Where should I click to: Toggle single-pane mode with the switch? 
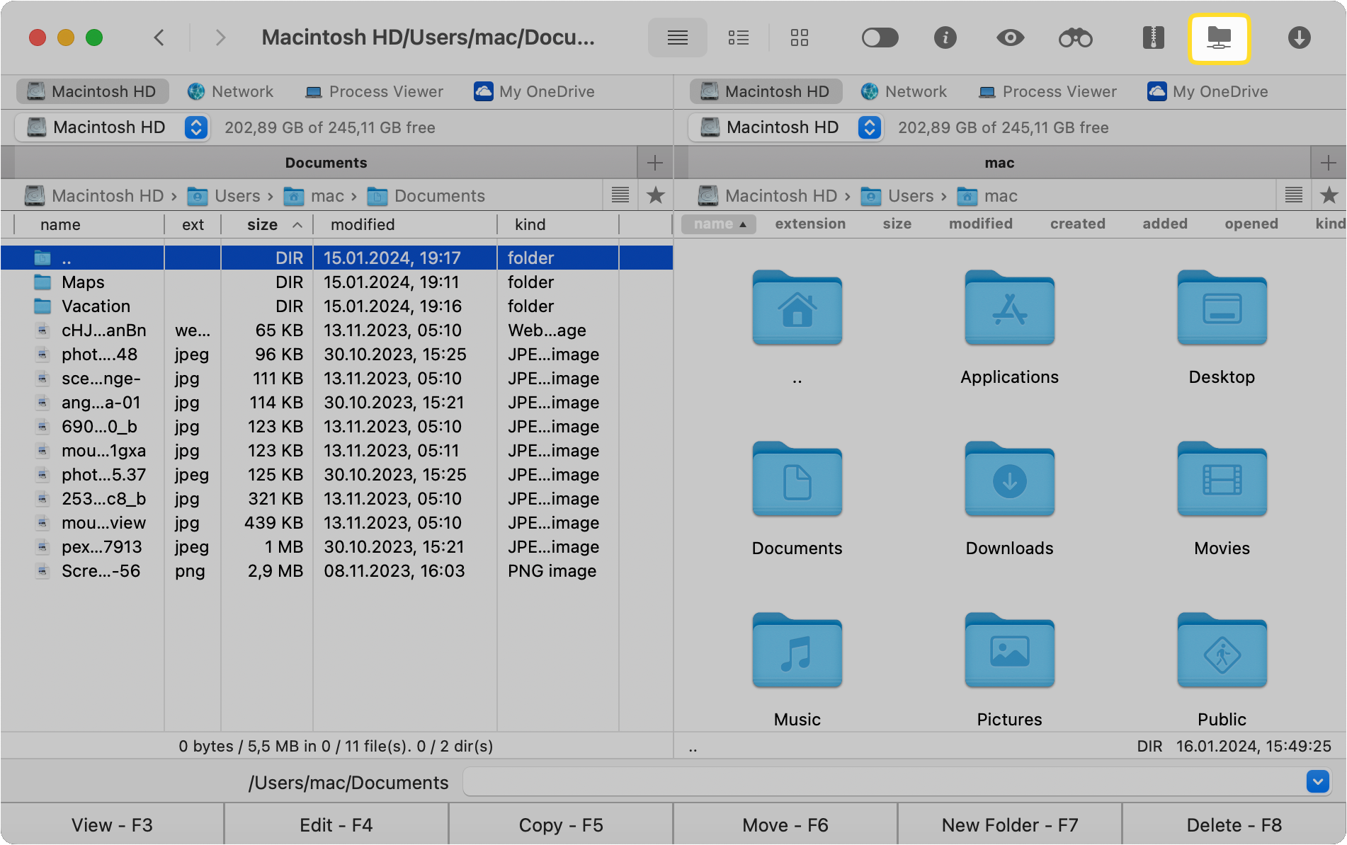tap(880, 38)
